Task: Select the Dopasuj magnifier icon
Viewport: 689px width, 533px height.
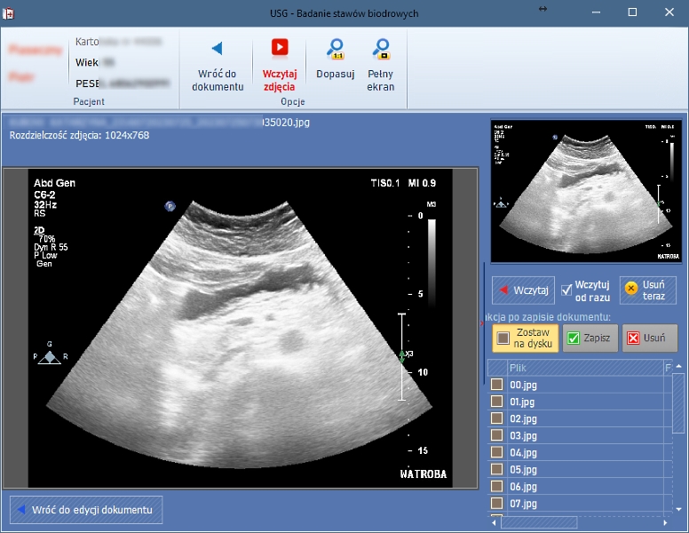Action: [x=336, y=49]
